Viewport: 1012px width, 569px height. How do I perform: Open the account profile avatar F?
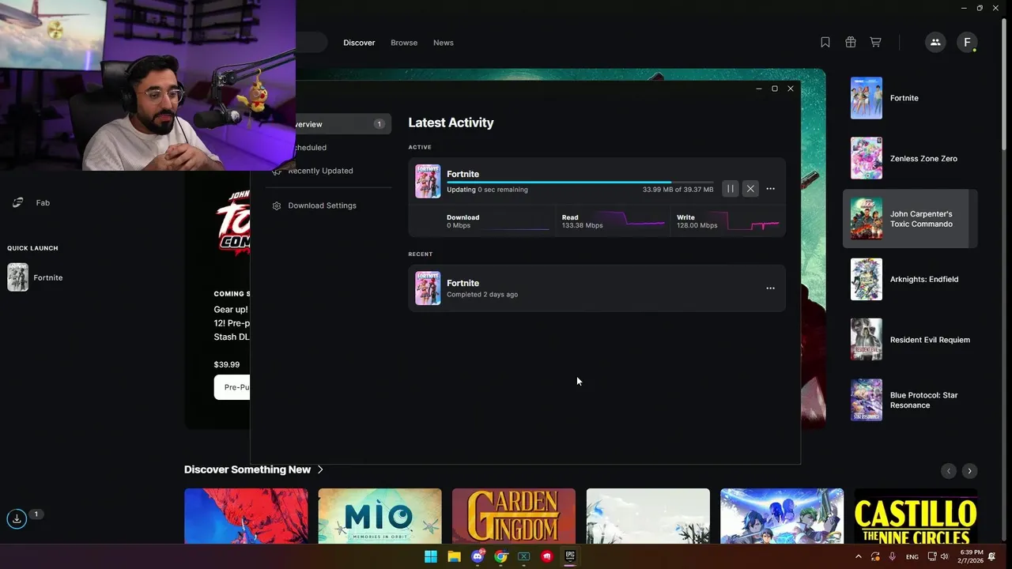click(x=967, y=43)
